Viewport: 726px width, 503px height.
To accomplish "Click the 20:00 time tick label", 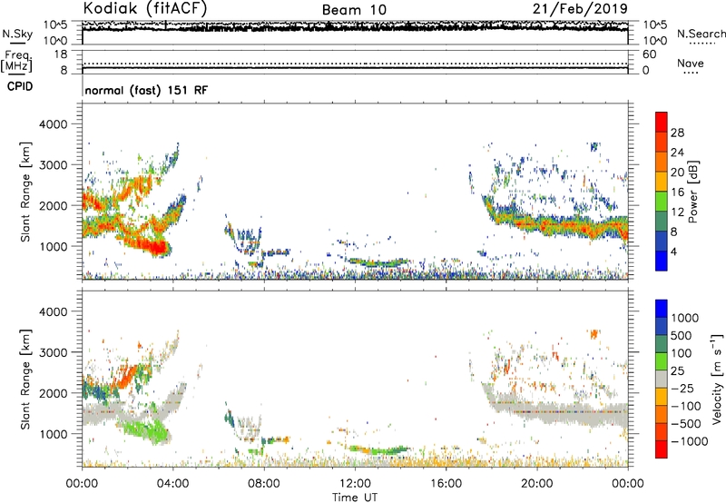I will [537, 484].
